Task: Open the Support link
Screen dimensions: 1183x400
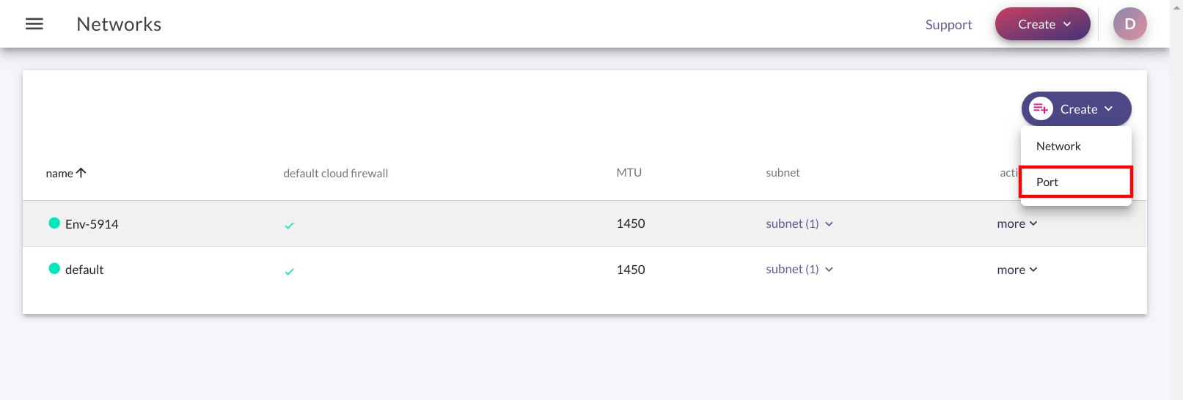Action: click(x=948, y=24)
